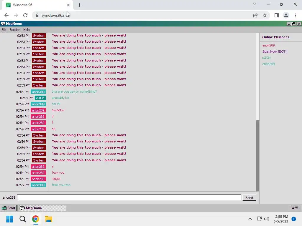
Task: Open Chrome's three-dot menu
Action: point(296,15)
